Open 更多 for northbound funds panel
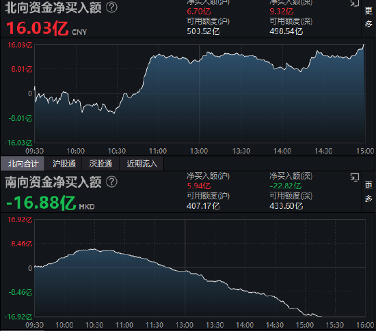Image resolution: width=376 pixels, height=331 pixels. pyautogui.click(x=368, y=17)
